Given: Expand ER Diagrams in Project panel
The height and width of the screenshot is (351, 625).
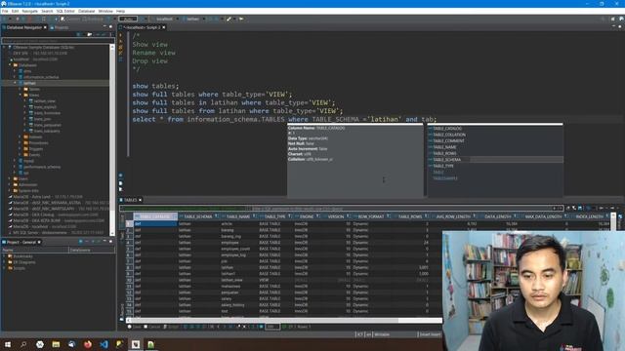Looking at the screenshot, I should [x=4, y=262].
